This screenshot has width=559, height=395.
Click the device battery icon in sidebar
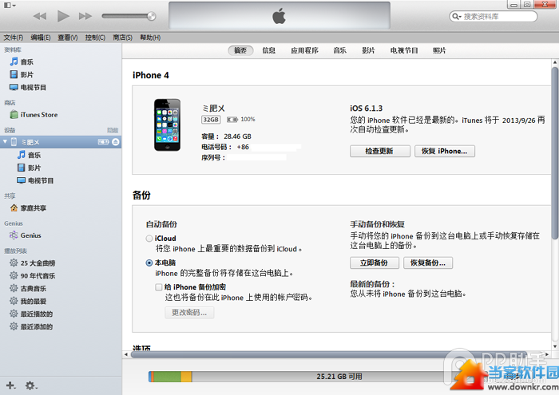pos(104,142)
